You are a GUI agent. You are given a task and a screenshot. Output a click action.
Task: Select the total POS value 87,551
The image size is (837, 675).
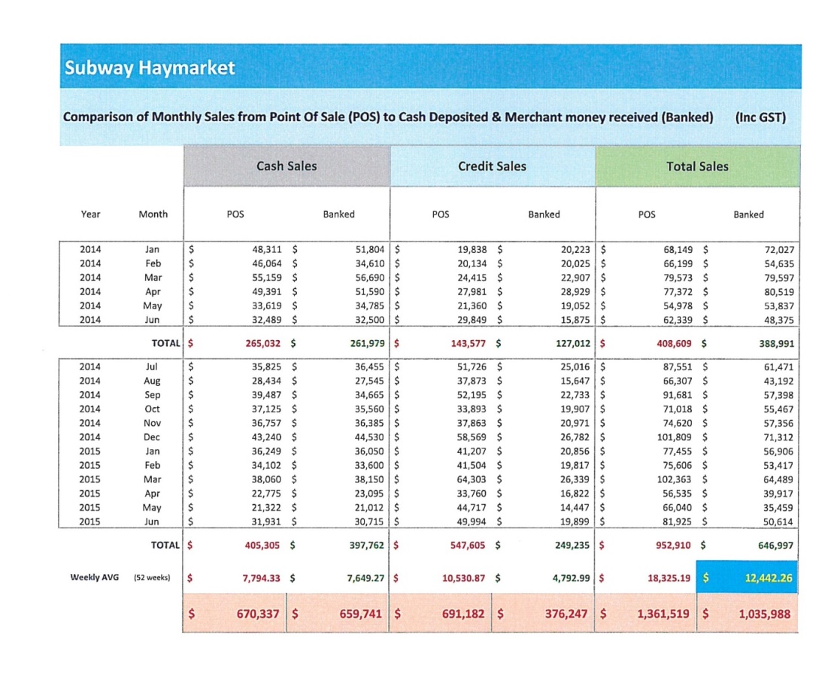[x=678, y=367]
